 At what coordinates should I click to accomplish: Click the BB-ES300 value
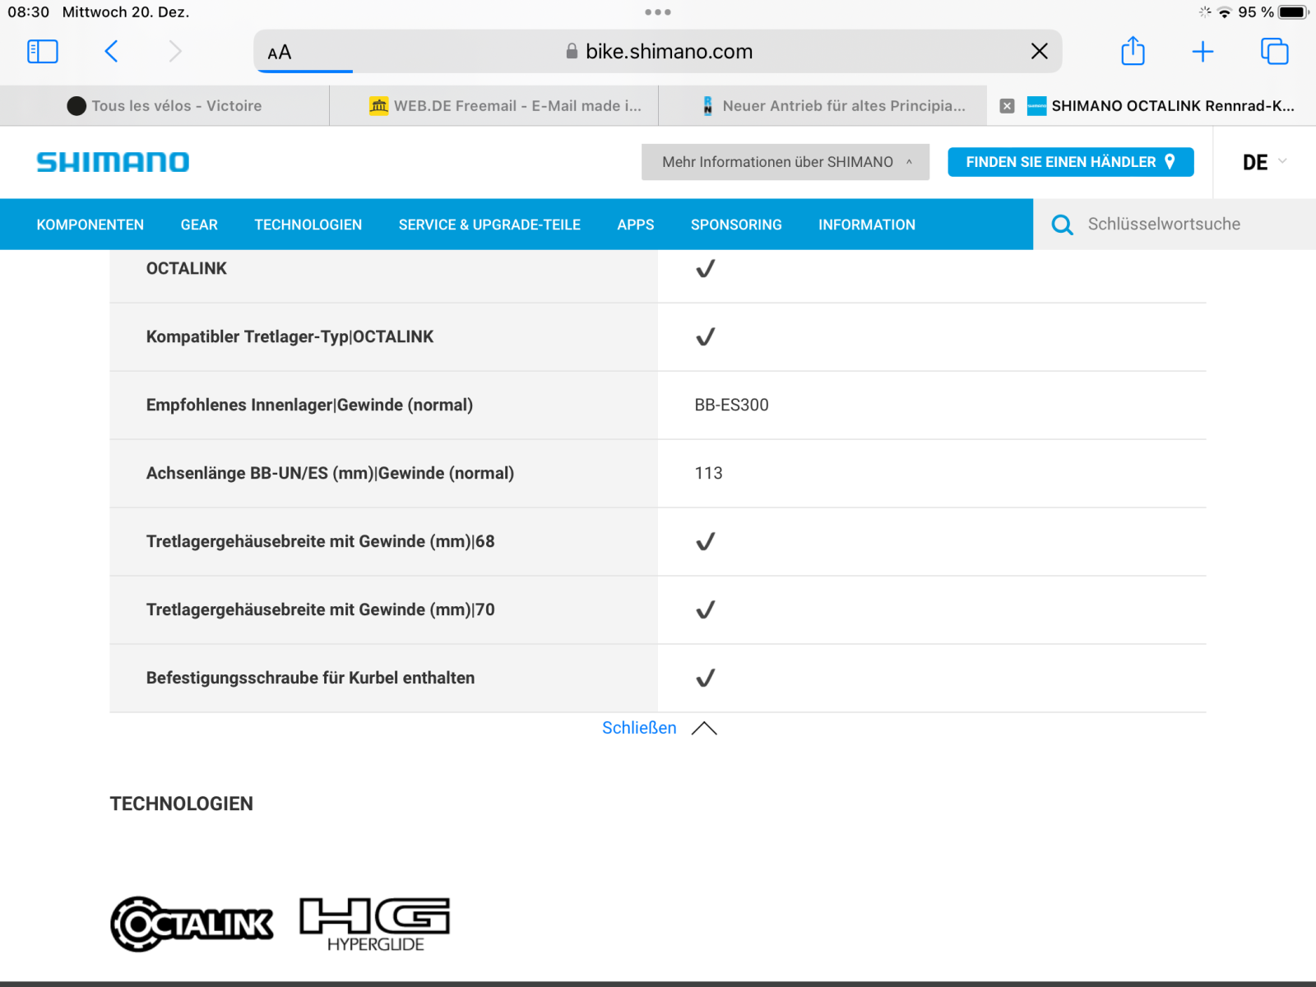731,405
